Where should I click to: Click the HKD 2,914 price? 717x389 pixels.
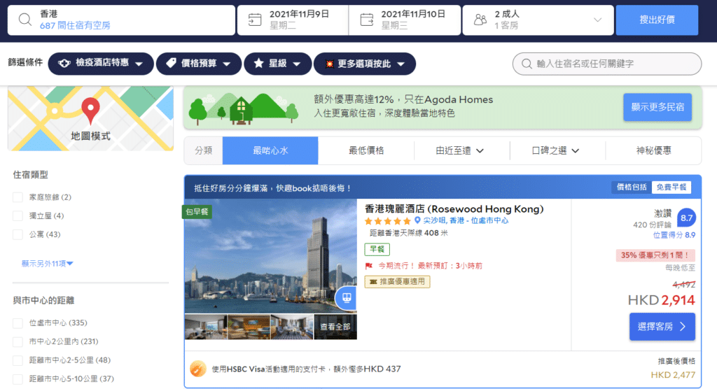click(x=661, y=300)
